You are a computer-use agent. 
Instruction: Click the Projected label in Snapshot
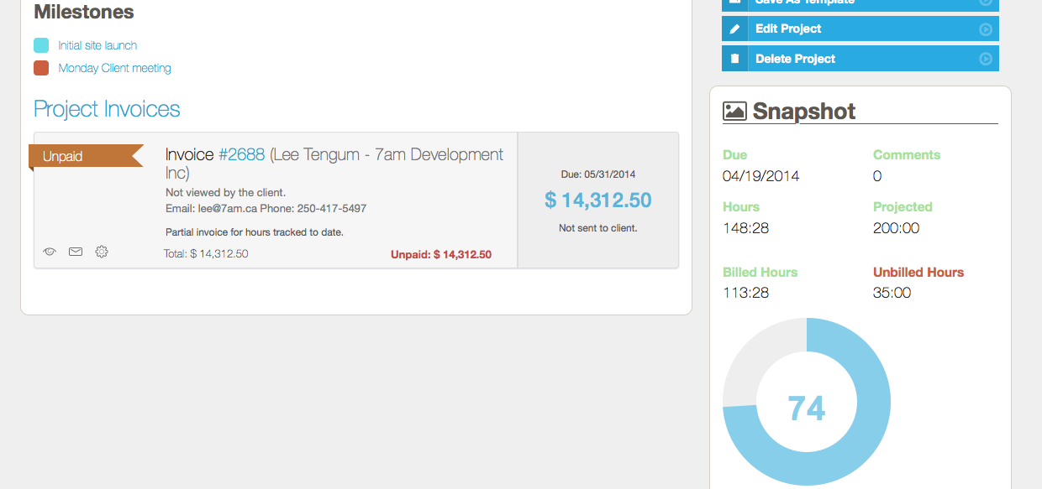[903, 206]
